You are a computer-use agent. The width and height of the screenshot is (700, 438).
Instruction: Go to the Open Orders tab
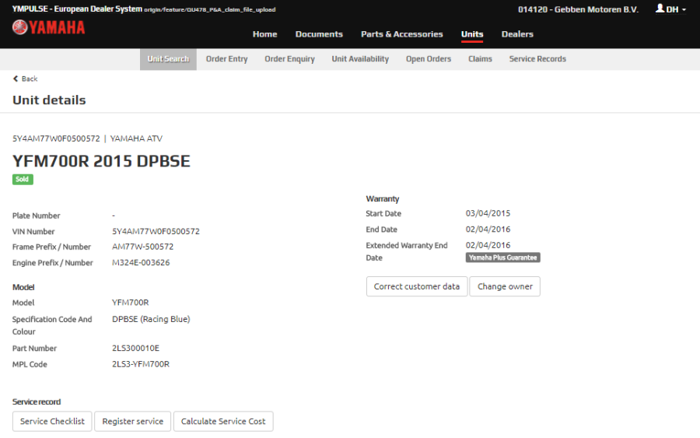tap(429, 59)
